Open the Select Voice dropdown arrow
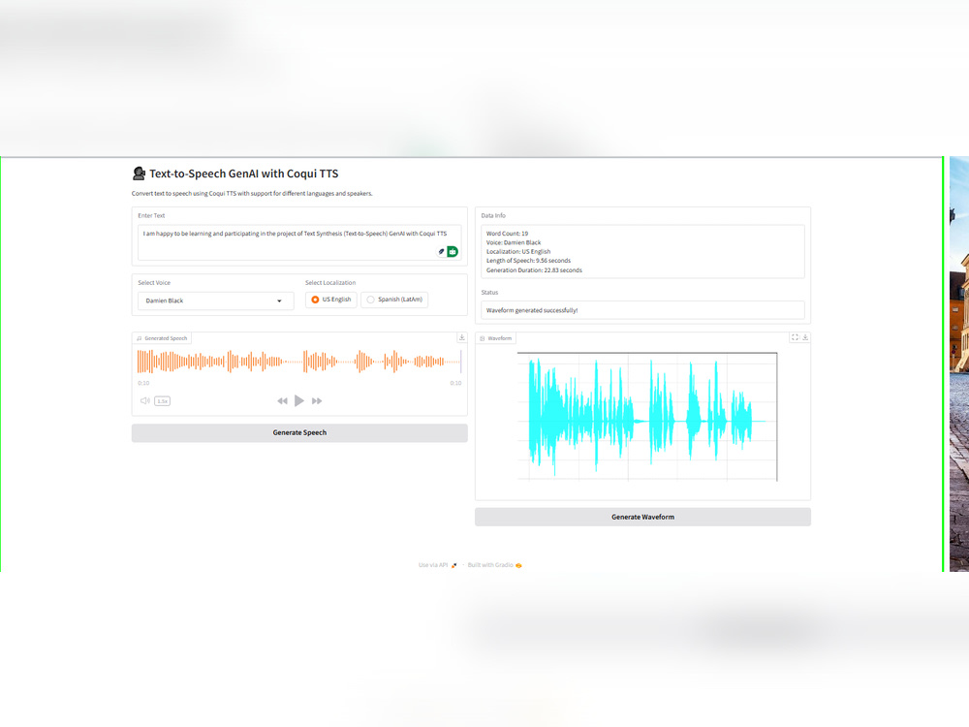 coord(279,301)
